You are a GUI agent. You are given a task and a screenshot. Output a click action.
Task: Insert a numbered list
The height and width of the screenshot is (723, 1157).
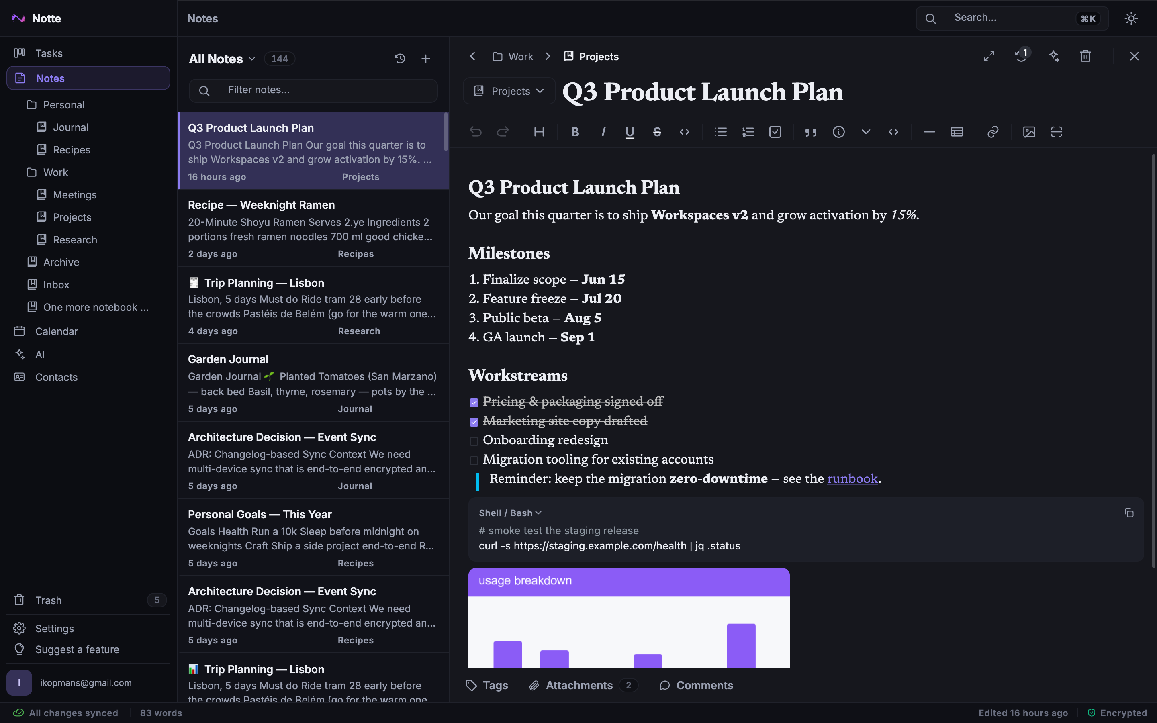(748, 131)
